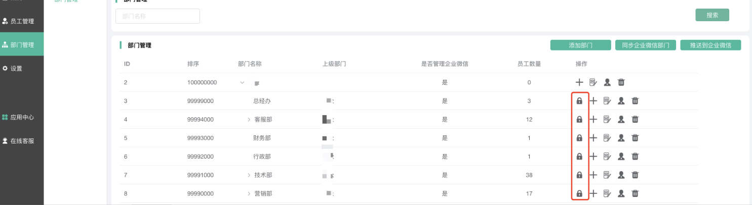Click the person icon in 营销部 row
This screenshot has height=205, width=752.
coord(621,193)
